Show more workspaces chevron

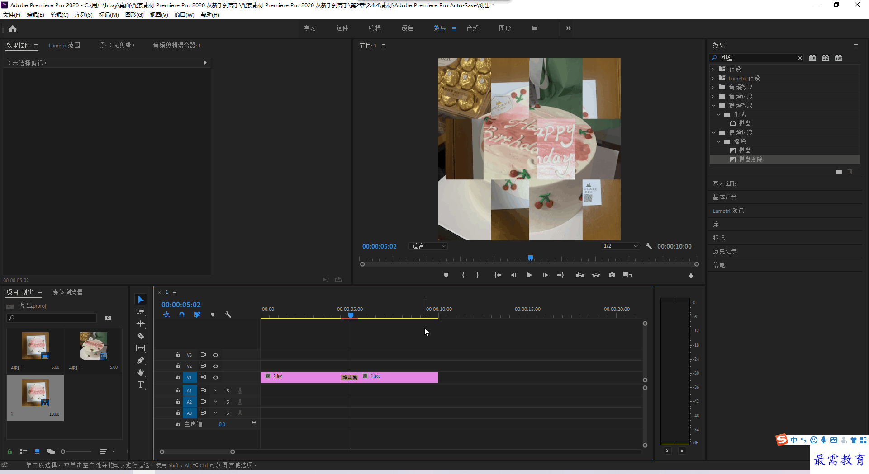[x=569, y=28]
